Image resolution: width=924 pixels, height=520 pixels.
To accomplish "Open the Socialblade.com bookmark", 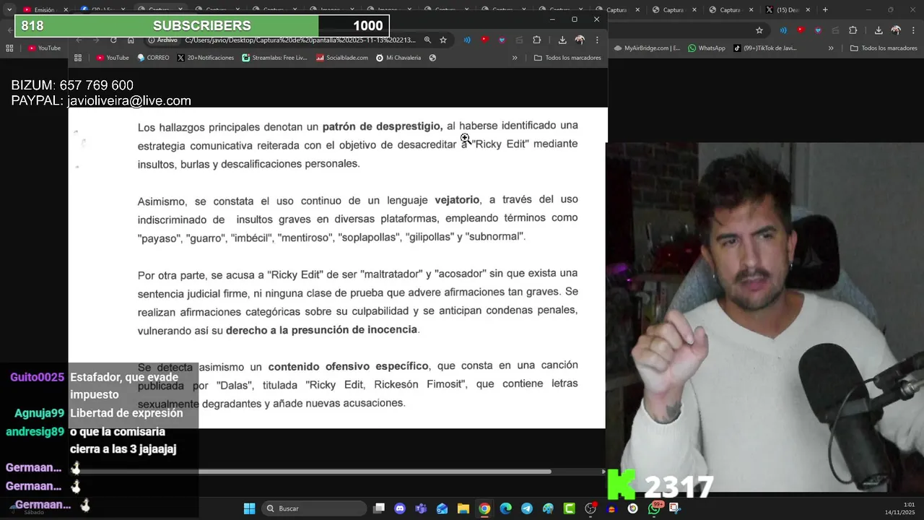I will coord(342,58).
